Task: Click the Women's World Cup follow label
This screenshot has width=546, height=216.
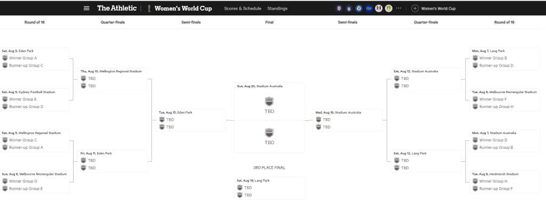Action: (438, 9)
